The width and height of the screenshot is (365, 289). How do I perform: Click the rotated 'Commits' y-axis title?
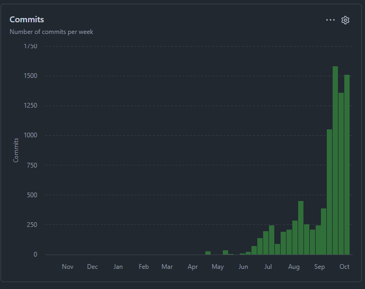(x=15, y=150)
